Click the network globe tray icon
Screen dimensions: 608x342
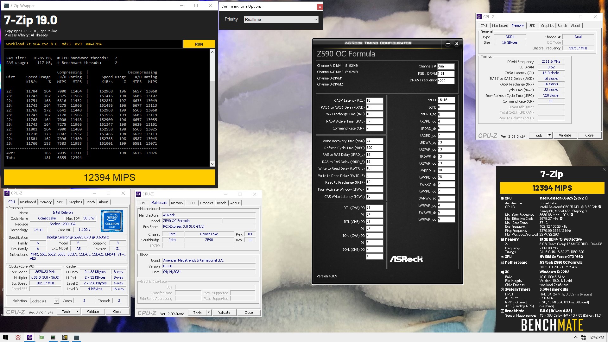pos(583,337)
